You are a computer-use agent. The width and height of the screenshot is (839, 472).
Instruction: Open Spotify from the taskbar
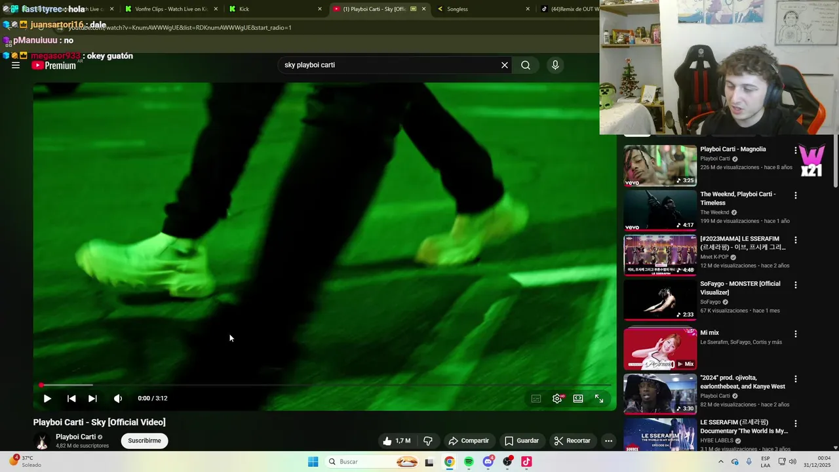469,462
